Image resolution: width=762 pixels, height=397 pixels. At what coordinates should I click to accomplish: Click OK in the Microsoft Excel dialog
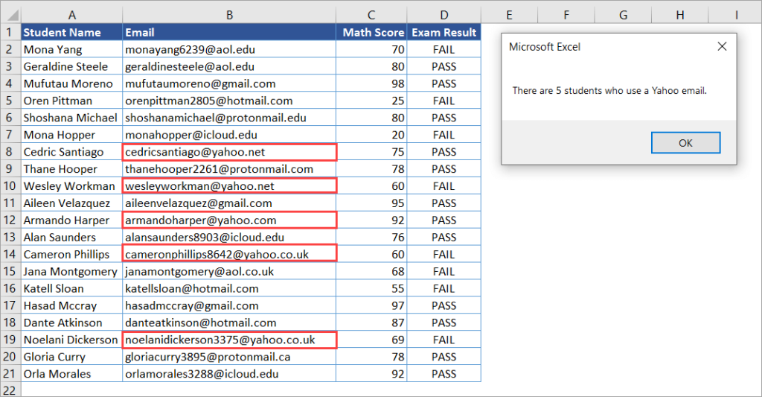coord(685,142)
